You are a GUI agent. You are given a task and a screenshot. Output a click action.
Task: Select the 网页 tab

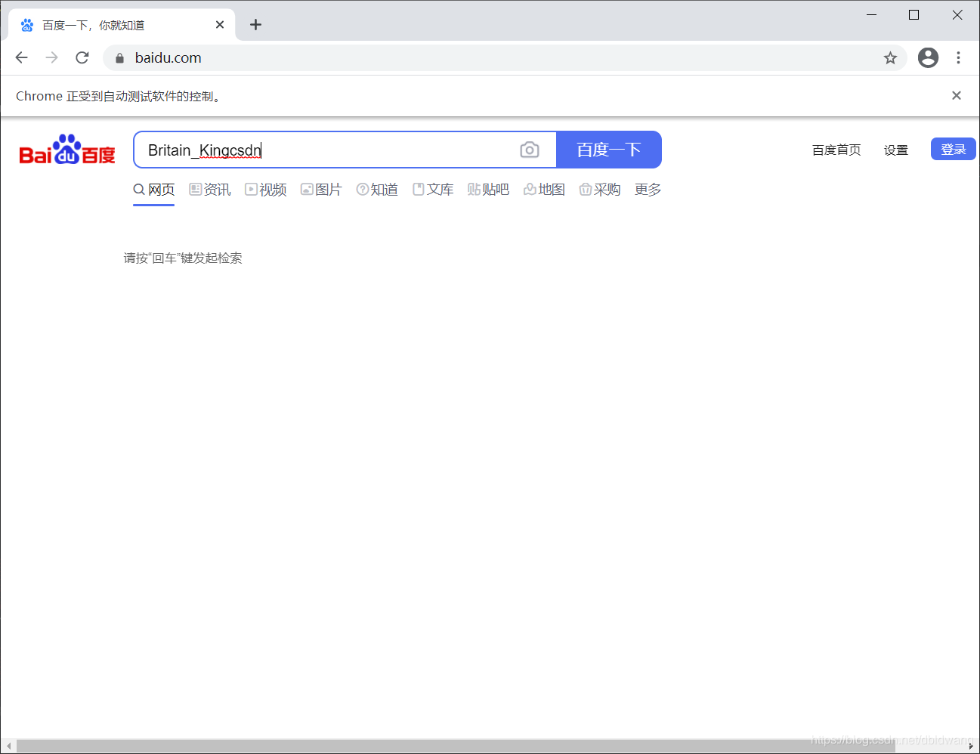click(154, 190)
